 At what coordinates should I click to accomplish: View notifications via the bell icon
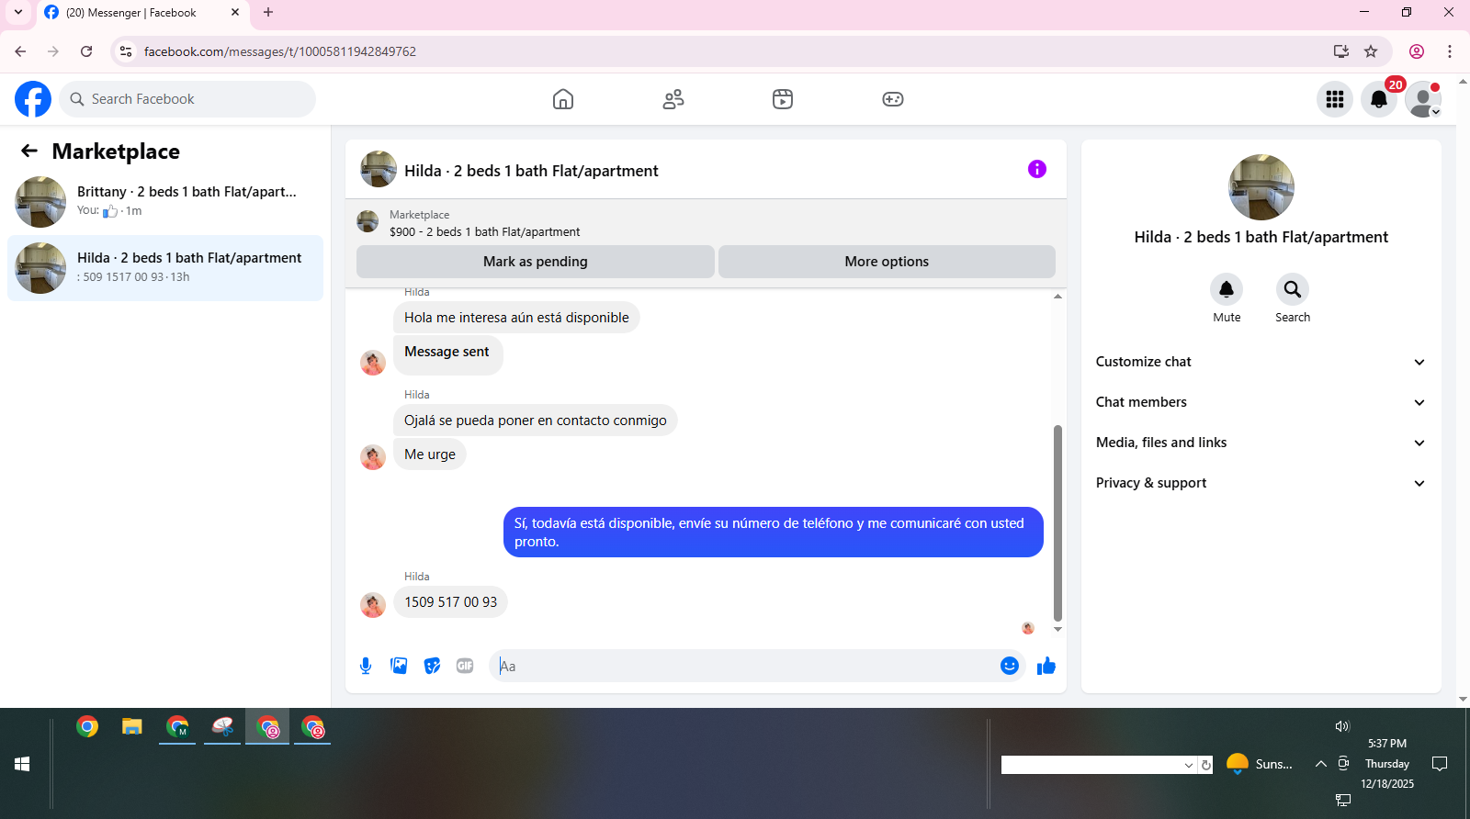click(1379, 99)
